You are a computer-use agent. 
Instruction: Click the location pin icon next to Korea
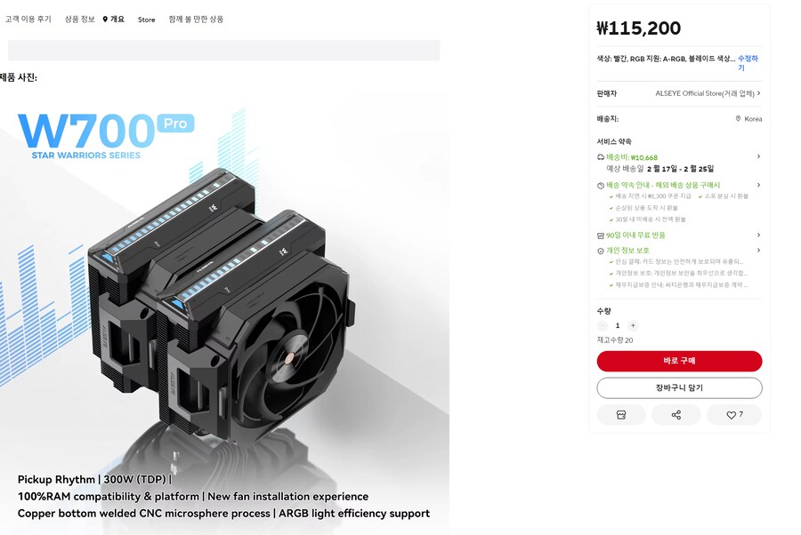pos(738,119)
